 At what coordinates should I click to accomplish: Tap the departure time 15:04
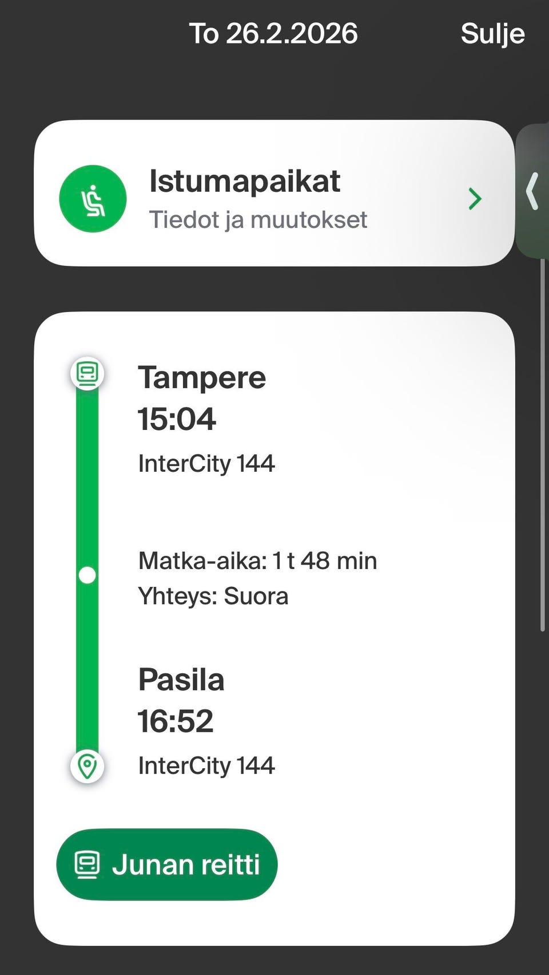coord(177,419)
